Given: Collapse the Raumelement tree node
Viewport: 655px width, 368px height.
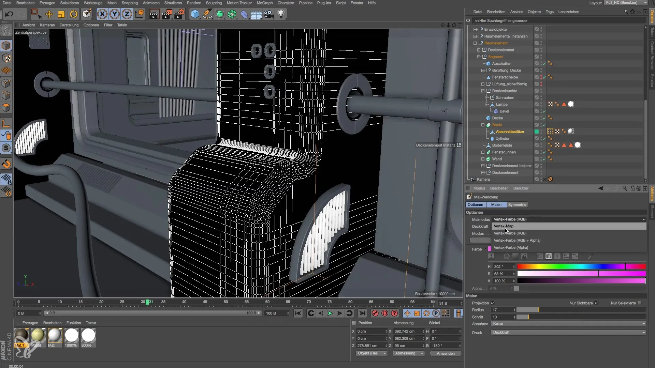Looking at the screenshot, I should pyautogui.click(x=475, y=43).
